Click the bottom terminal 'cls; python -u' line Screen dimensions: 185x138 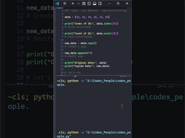pos(95,132)
